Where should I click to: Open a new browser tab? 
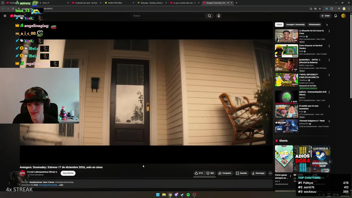click(x=236, y=3)
